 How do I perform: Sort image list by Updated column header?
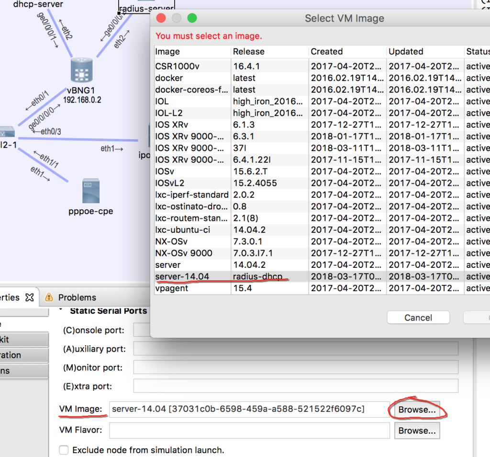[x=425, y=52]
